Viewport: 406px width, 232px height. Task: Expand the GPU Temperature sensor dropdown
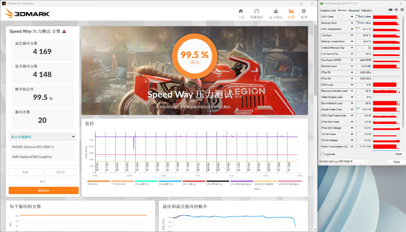coord(352,29)
